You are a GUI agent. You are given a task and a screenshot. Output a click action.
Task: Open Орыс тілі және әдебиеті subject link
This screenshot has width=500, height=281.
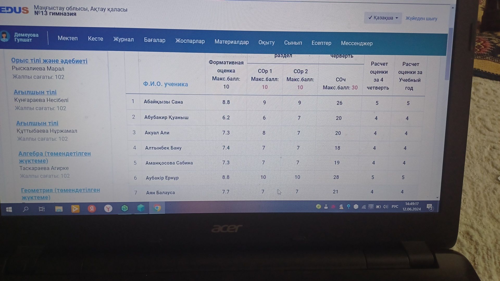pos(49,61)
